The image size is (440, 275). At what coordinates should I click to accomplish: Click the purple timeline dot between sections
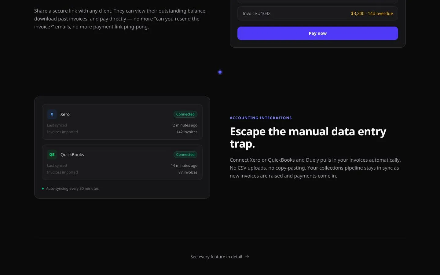tap(220, 72)
